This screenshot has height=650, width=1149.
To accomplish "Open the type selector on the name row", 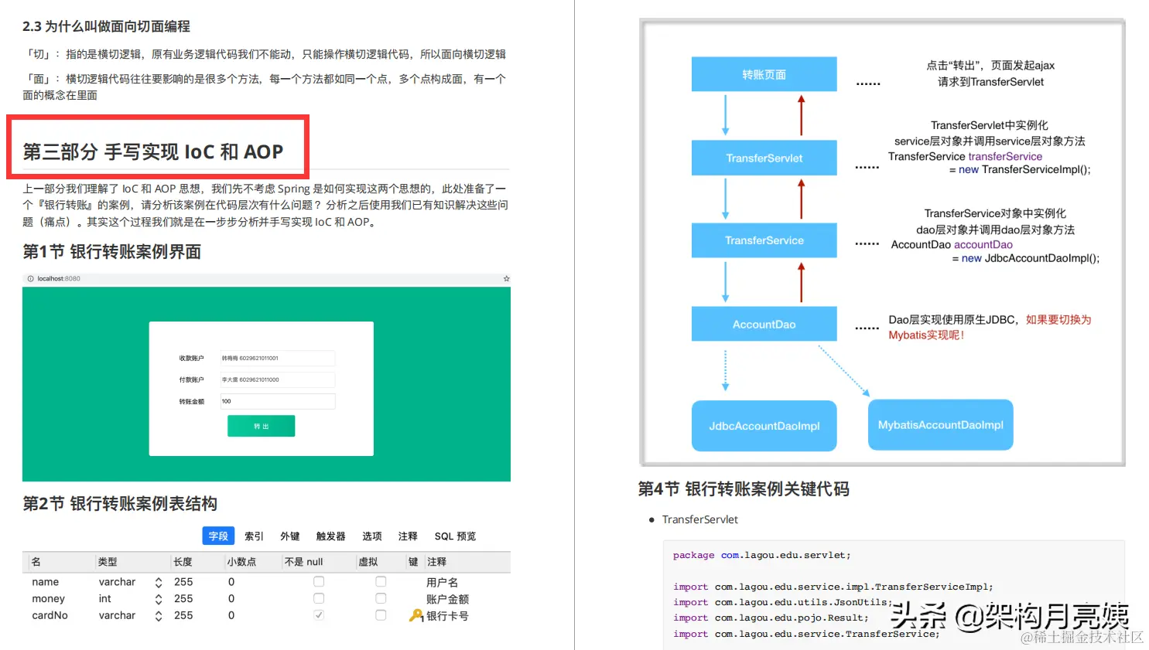I will [158, 581].
